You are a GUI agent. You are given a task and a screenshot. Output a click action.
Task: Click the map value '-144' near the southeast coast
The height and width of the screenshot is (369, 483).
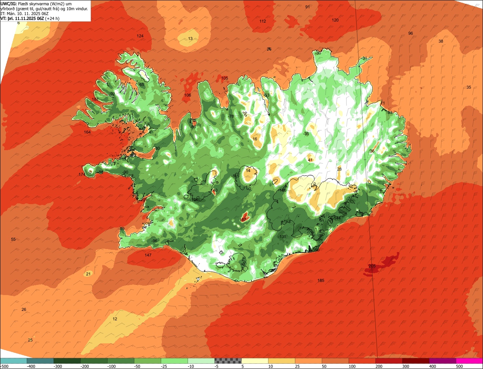tap(337, 218)
